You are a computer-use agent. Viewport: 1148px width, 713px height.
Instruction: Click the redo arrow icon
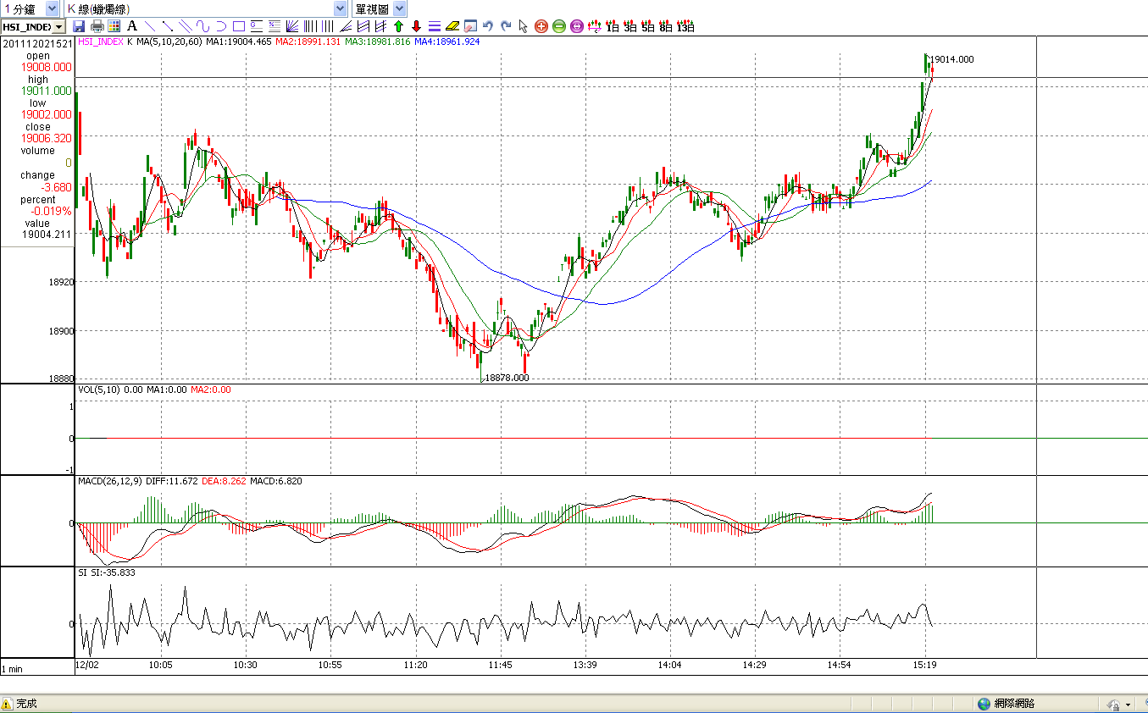(x=506, y=26)
